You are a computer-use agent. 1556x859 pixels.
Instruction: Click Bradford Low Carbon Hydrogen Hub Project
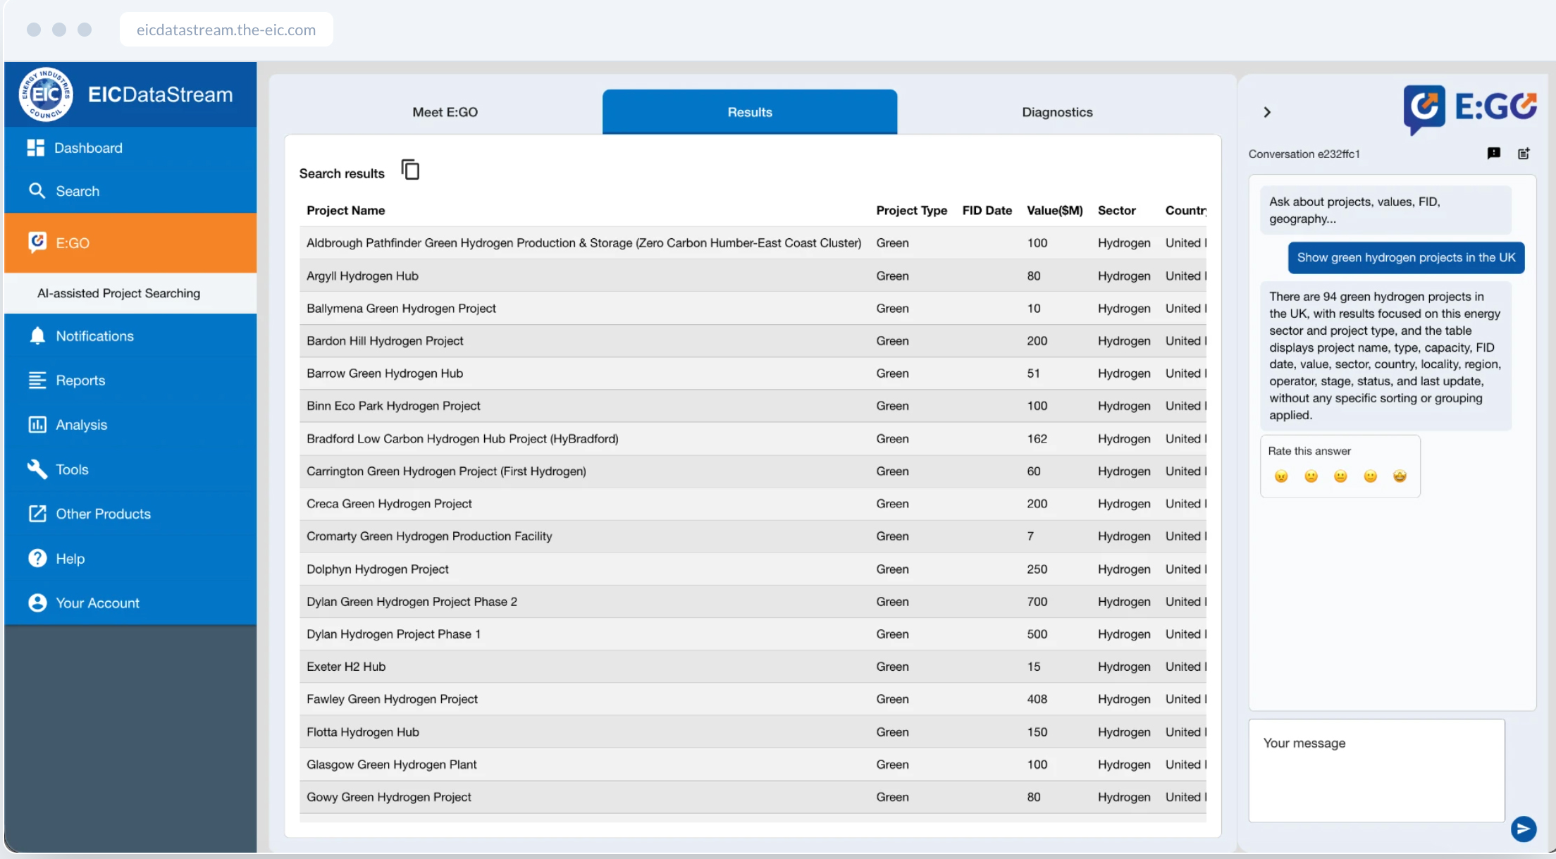(x=462, y=438)
